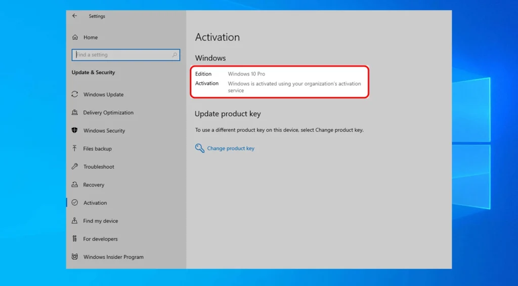The image size is (518, 286).
Task: Click the different product key instruction text
Action: click(279, 130)
